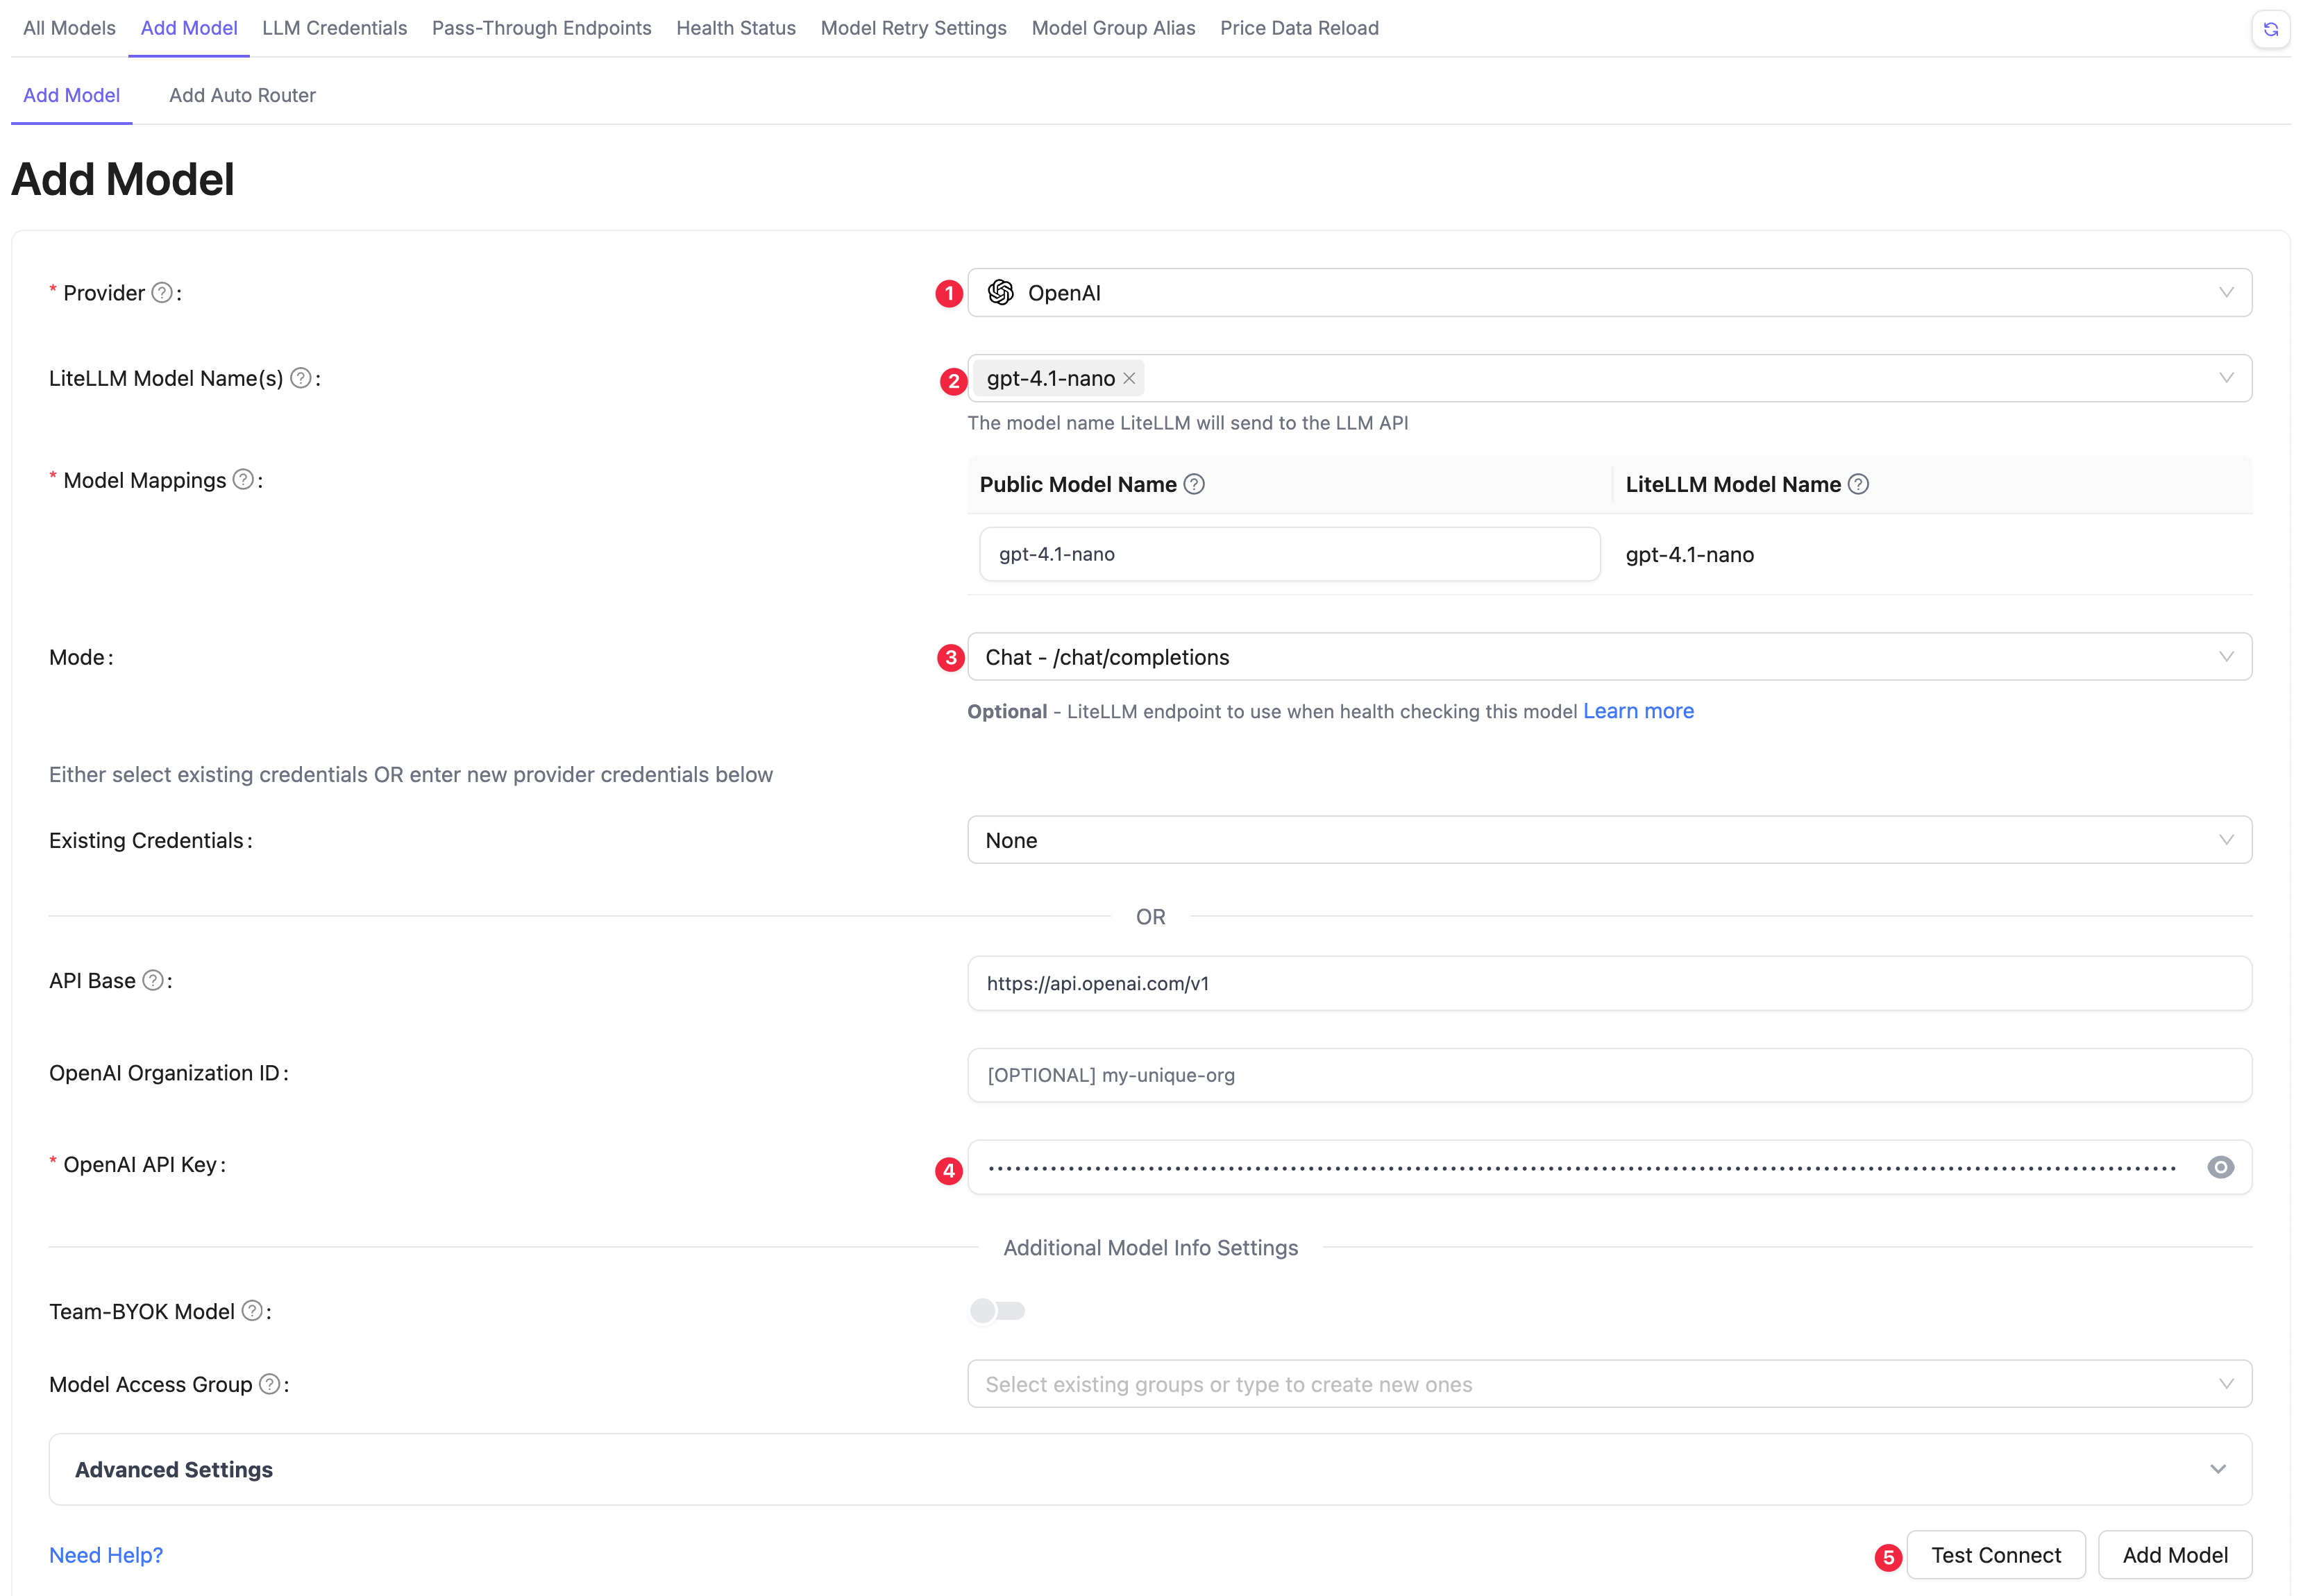Click the gpt-4.1-nano LiteLLM model name cell
Viewport: 2303px width, 1596px height.
pyautogui.click(x=1689, y=555)
